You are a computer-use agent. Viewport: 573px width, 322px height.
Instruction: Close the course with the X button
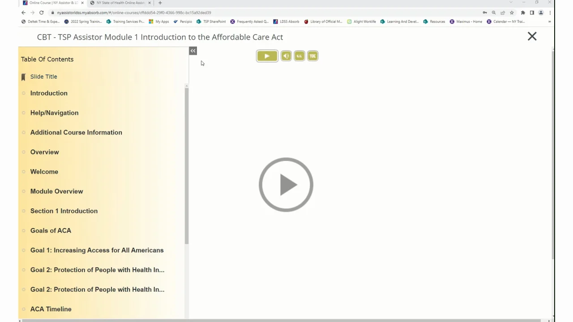(532, 36)
